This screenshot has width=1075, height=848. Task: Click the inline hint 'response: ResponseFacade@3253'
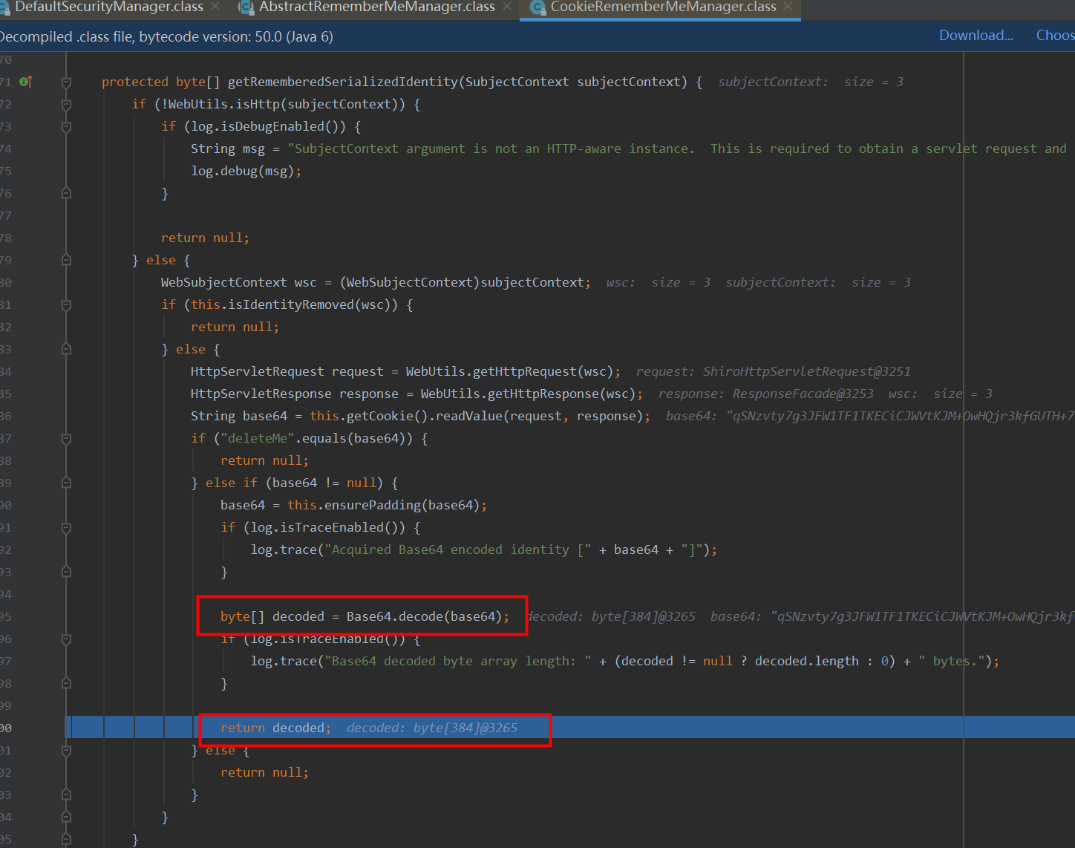tap(765, 394)
